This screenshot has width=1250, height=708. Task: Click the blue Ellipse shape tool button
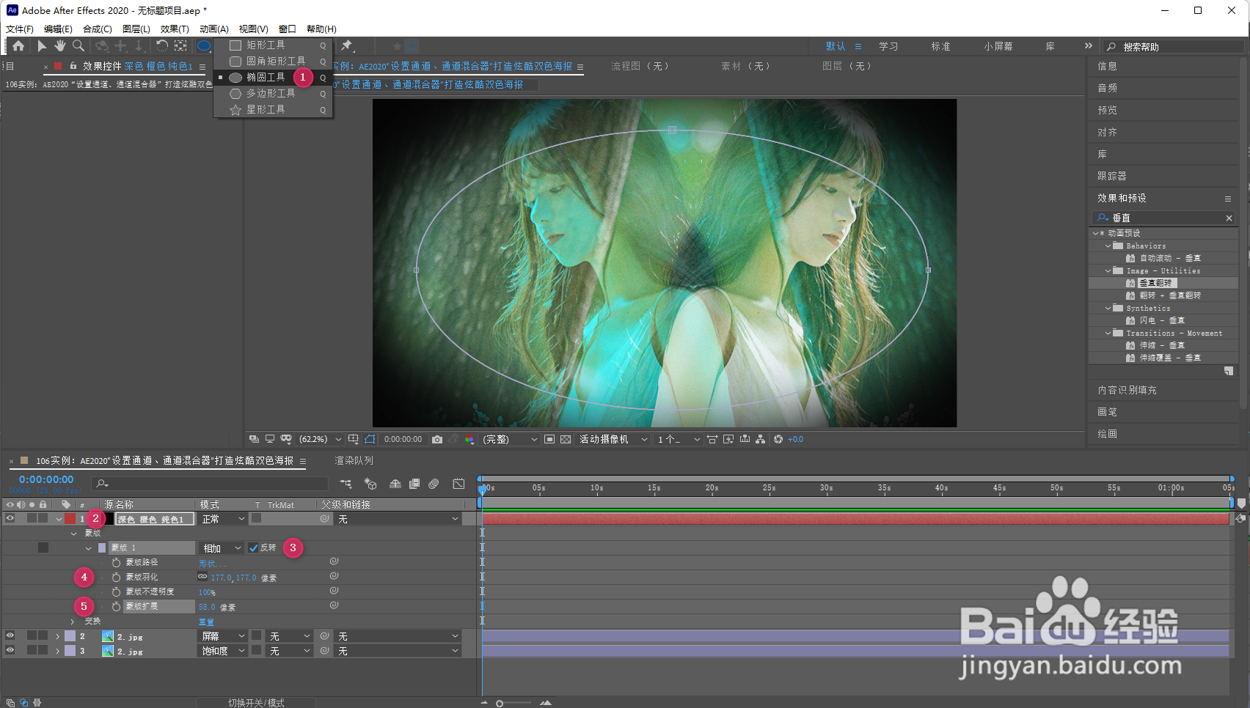203,46
